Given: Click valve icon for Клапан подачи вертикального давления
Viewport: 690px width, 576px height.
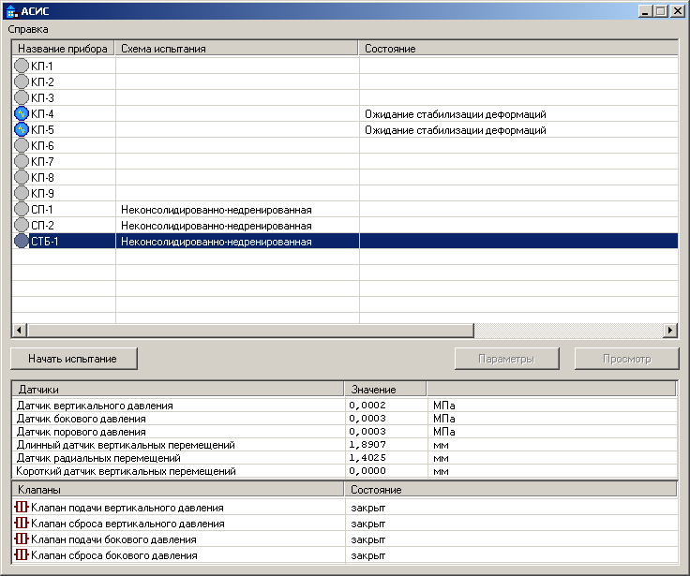Looking at the screenshot, I should (x=22, y=508).
